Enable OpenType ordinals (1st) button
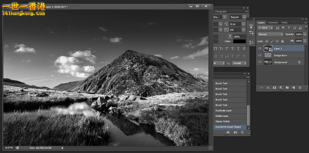This screenshot has width=309, height=153. pyautogui.click(x=238, y=56)
